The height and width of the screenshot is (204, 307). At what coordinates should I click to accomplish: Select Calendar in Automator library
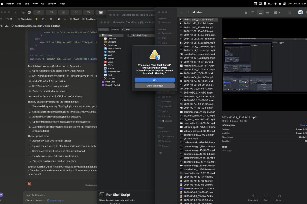(x=112, y=39)
